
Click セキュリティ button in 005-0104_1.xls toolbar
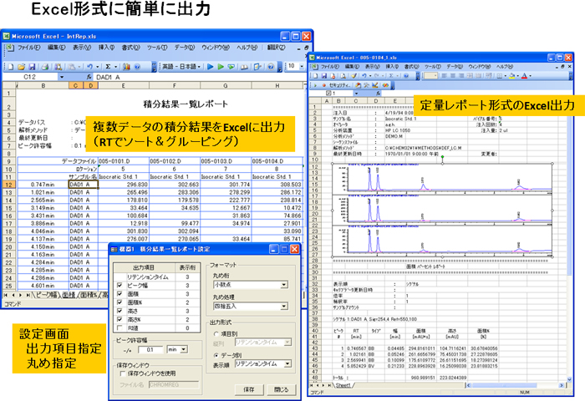click(340, 85)
